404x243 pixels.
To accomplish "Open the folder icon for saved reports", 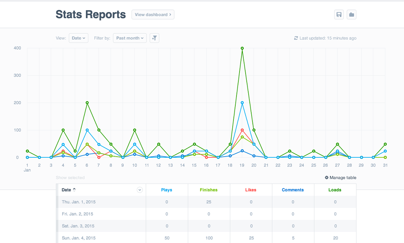I will tap(351, 15).
